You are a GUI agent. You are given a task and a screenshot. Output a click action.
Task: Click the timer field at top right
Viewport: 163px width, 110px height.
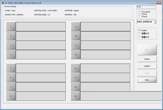(x=146, y=7)
